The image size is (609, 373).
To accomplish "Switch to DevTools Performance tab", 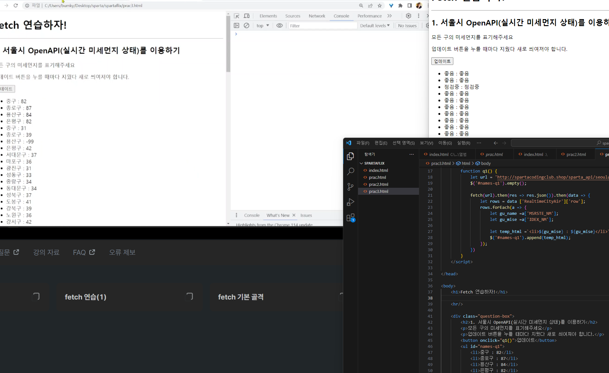I will 369,16.
